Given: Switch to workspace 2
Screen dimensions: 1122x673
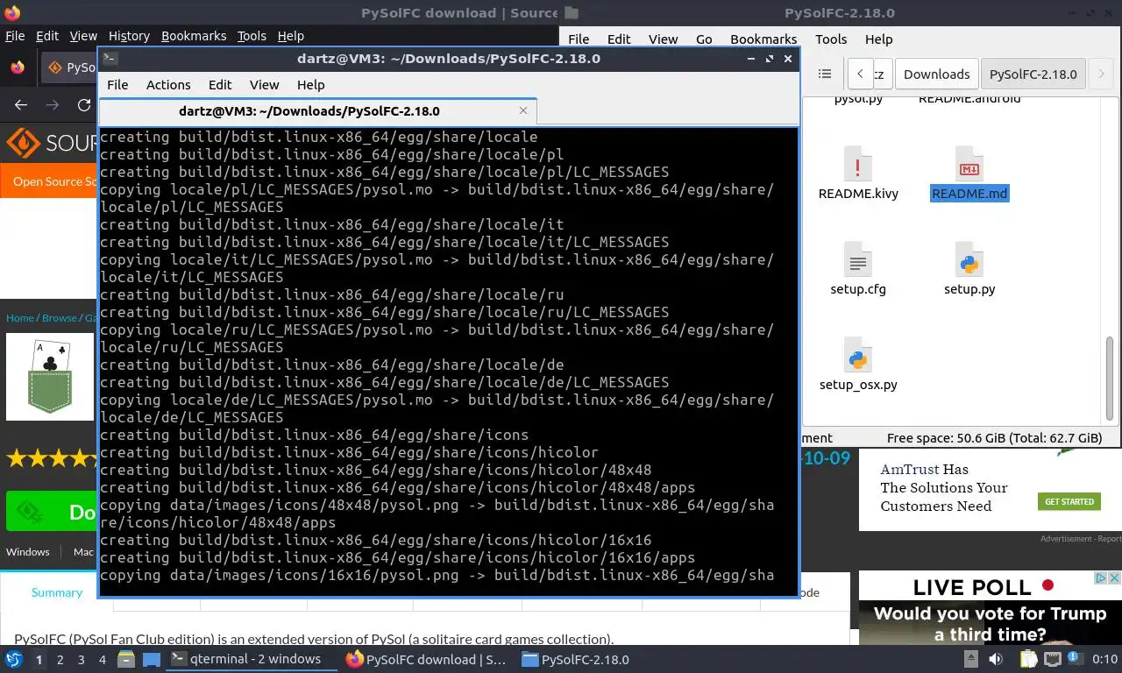Looking at the screenshot, I should [x=60, y=659].
